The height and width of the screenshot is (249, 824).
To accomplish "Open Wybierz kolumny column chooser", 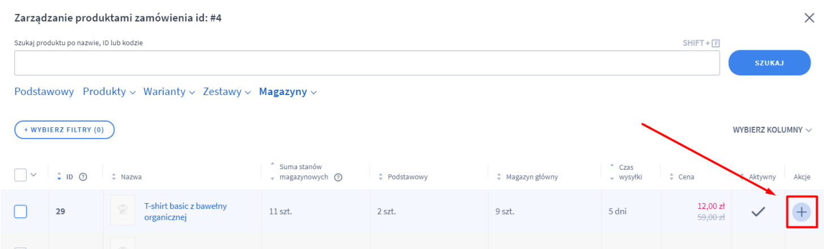I will click(772, 130).
